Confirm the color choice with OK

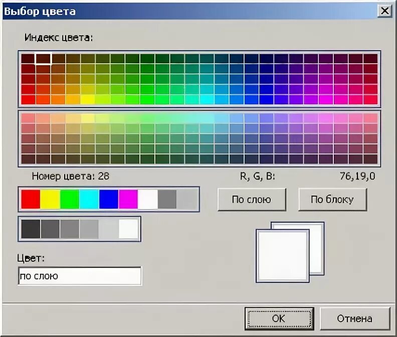(279, 318)
